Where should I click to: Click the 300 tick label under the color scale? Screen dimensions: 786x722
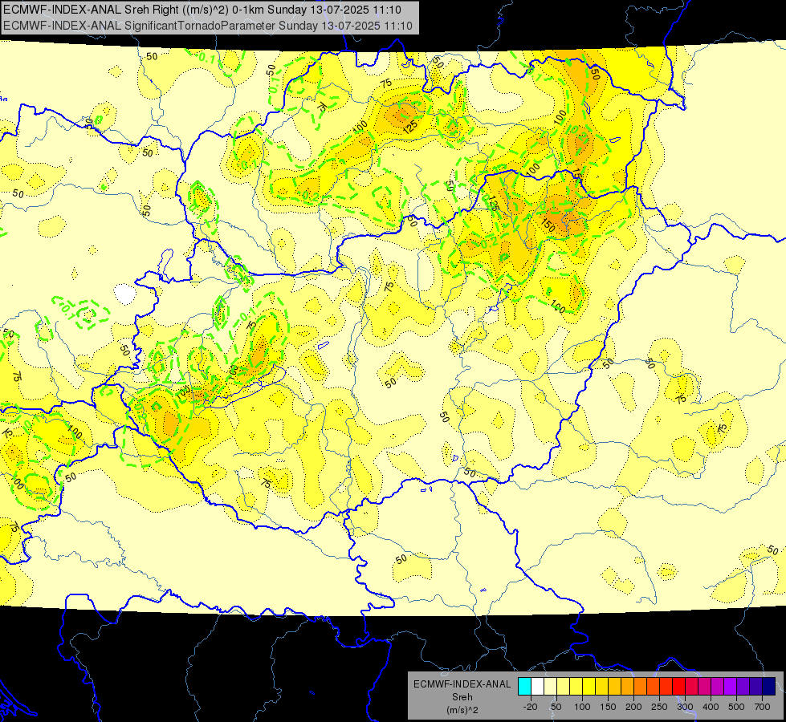tap(685, 707)
